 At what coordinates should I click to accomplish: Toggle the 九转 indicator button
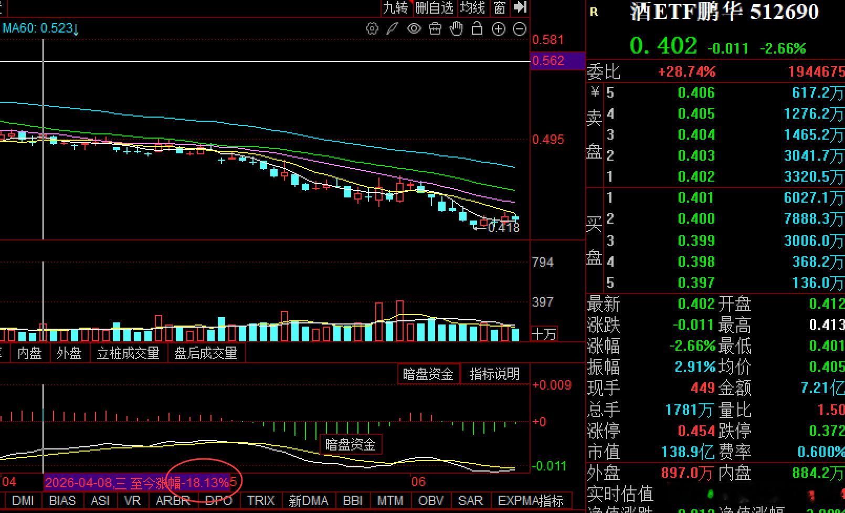[396, 7]
